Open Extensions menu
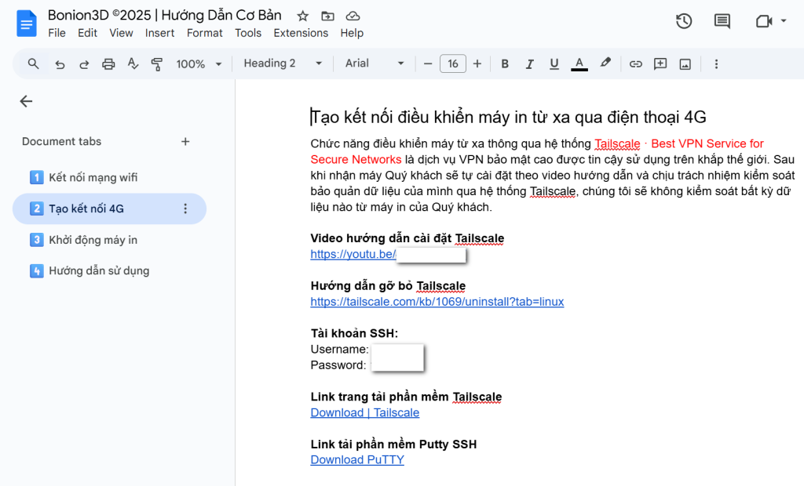 coord(301,33)
